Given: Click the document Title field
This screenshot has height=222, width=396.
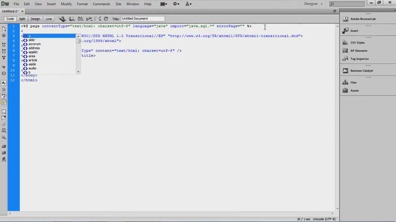Looking at the screenshot, I should pos(143,18).
